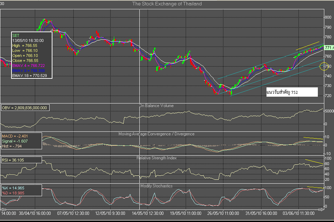Click the 03/06/10 11:30:00 time axis label
The height and width of the screenshot is (222, 334).
click(x=298, y=213)
